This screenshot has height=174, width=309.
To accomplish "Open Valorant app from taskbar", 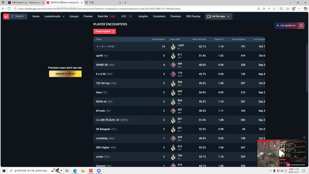I will (91, 171).
